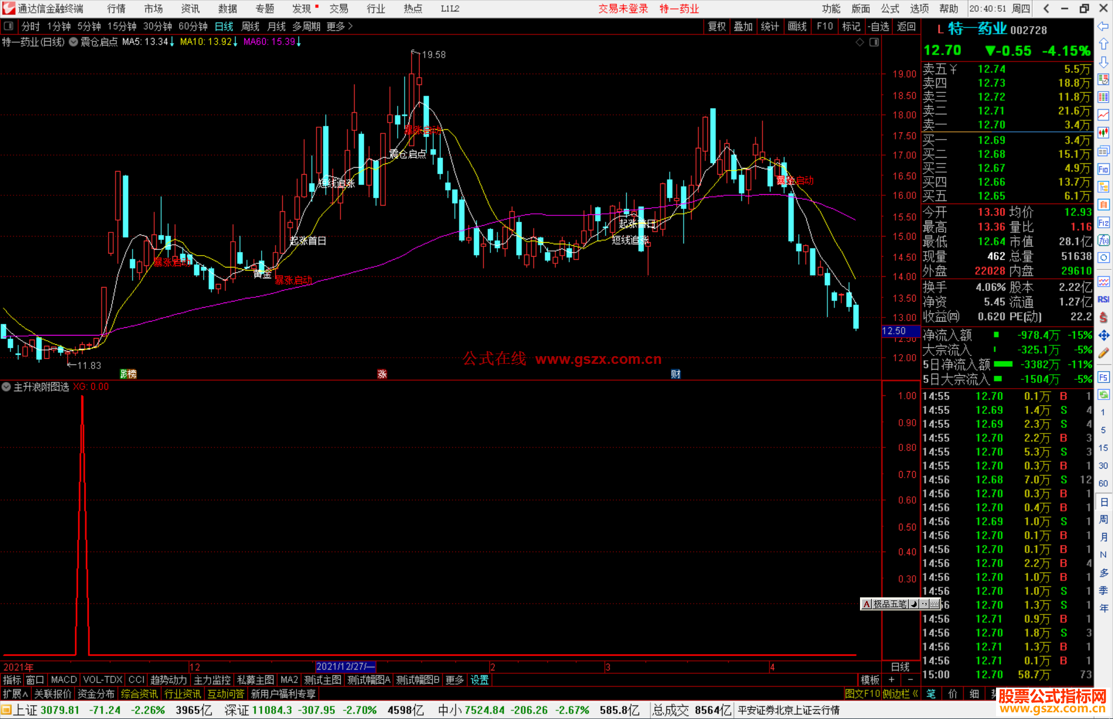Click the stacked list windows sidebar icon
The image size is (1113, 719).
[x=1103, y=151]
